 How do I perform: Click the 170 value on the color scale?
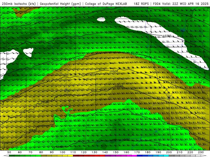tap(137, 152)
